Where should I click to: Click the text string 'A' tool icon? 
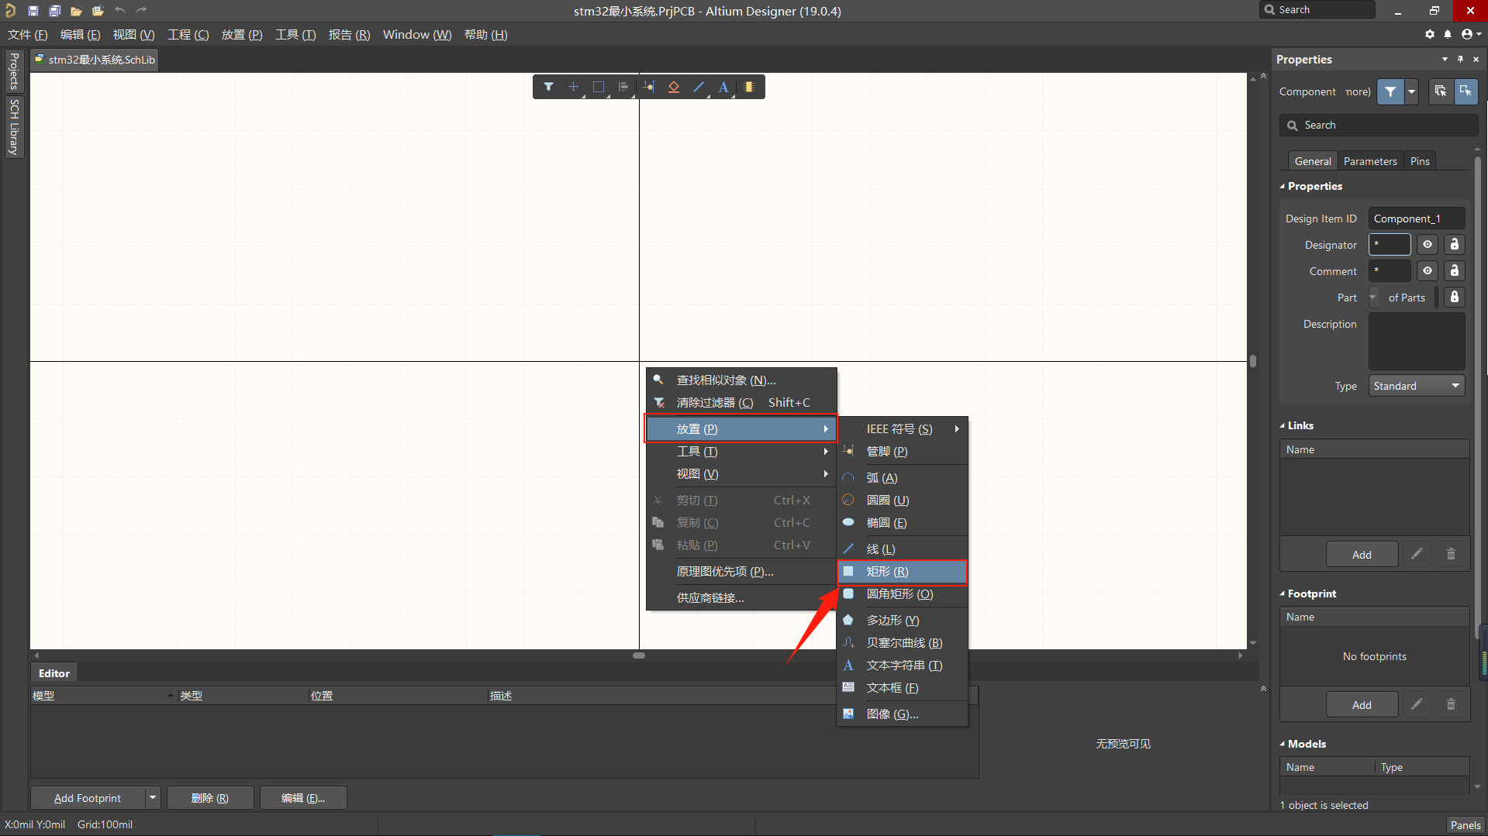coord(723,87)
